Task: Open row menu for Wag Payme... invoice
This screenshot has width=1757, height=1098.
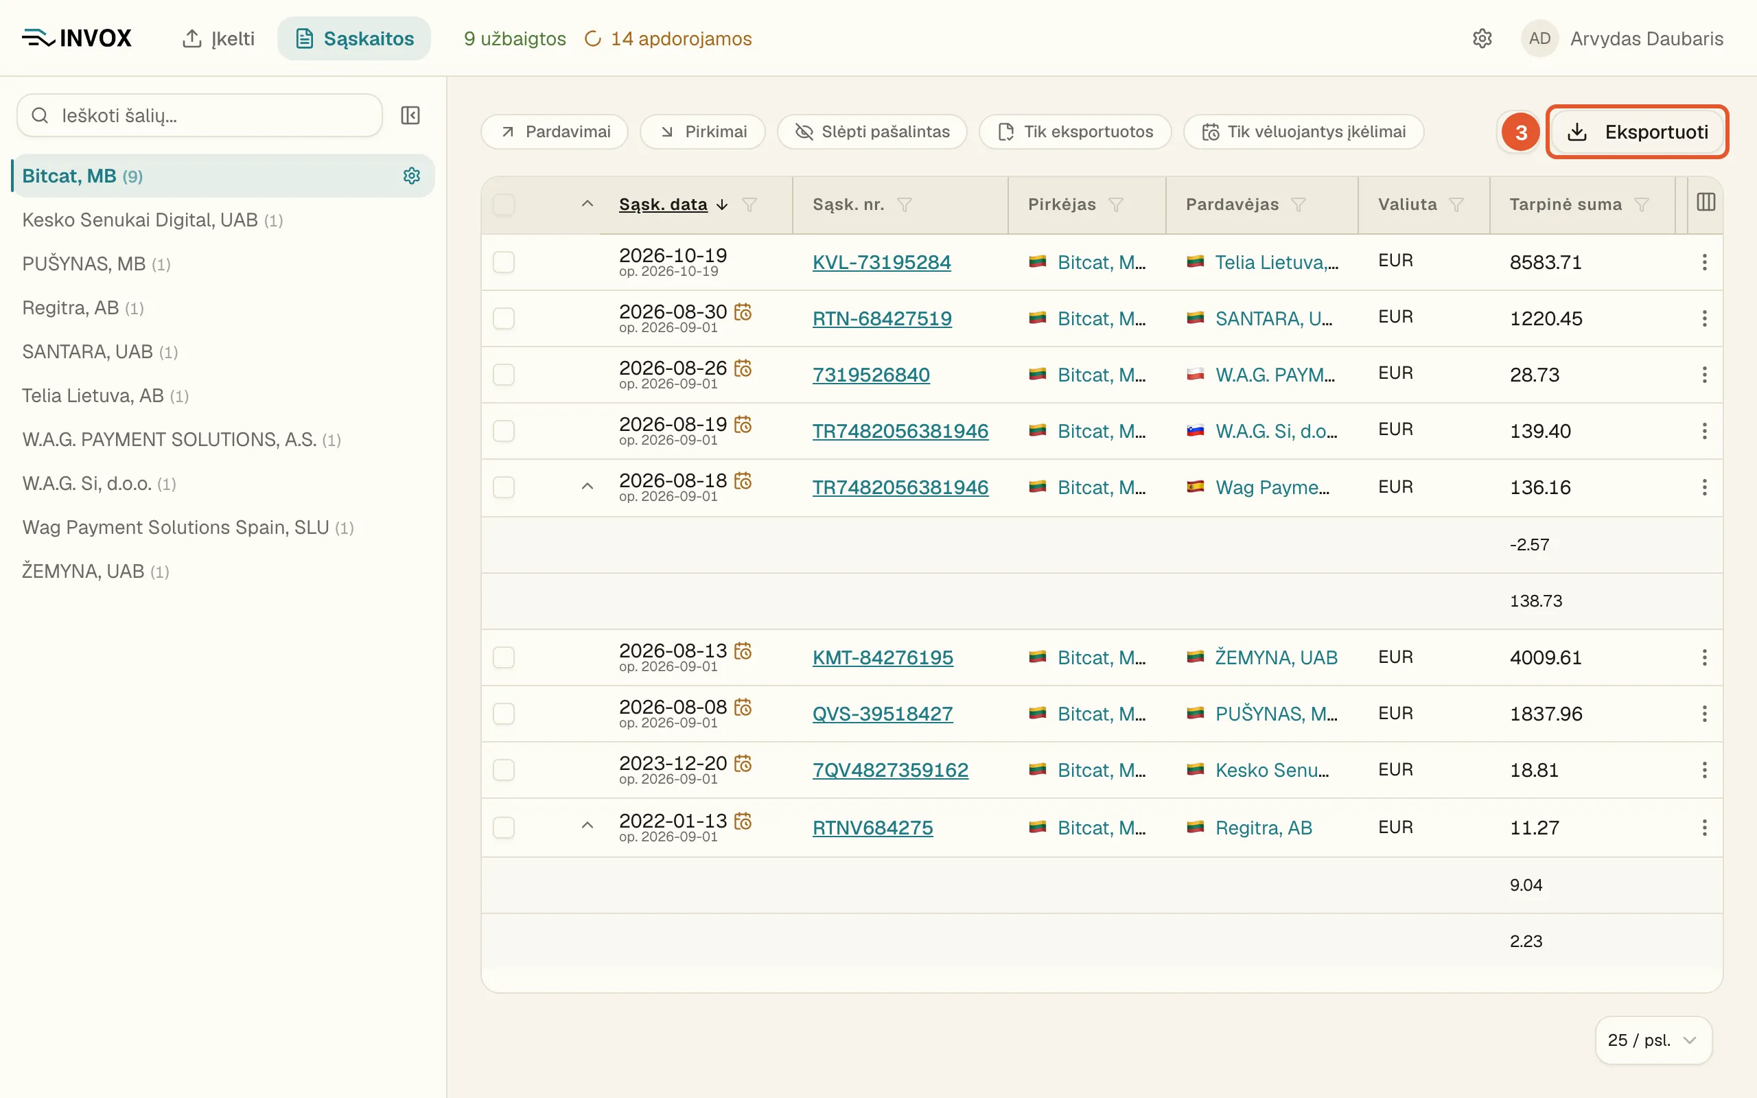Action: 1704,487
